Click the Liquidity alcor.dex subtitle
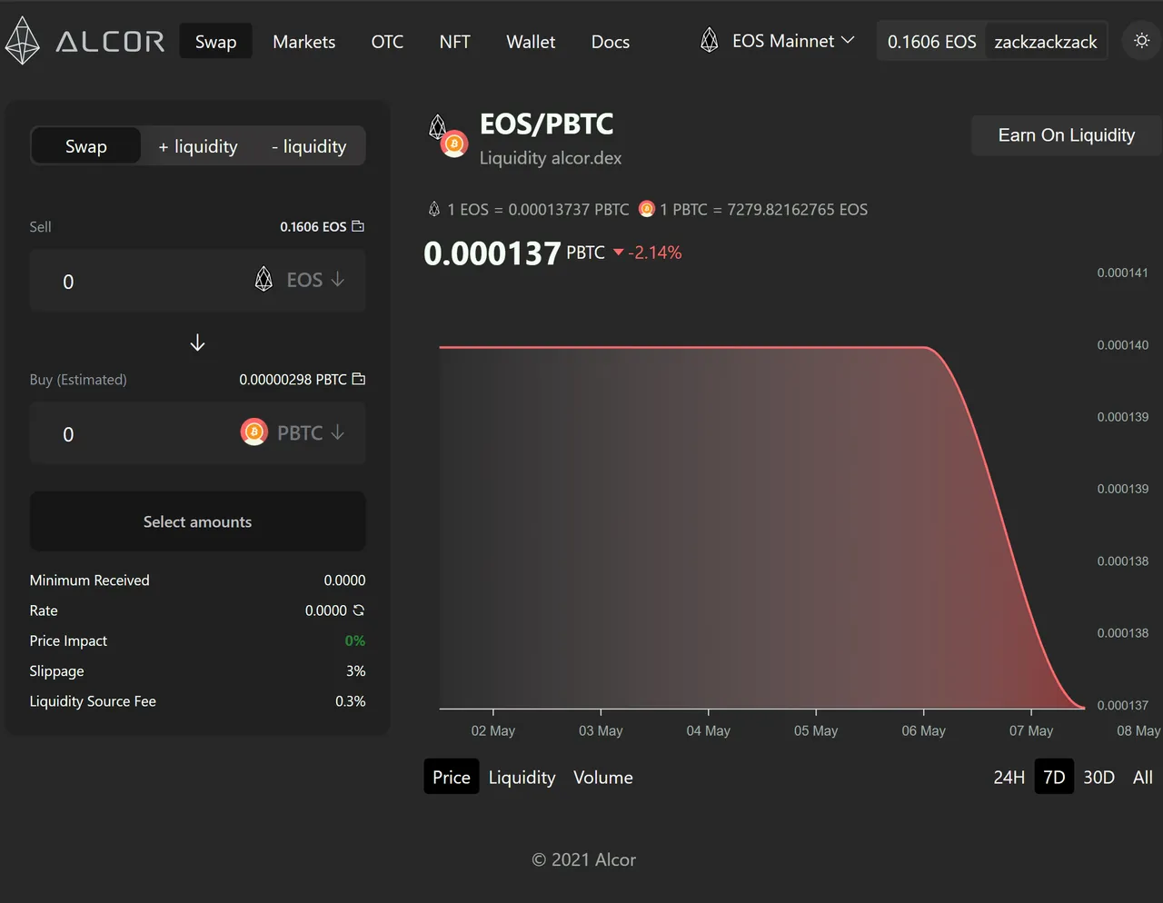 [551, 158]
